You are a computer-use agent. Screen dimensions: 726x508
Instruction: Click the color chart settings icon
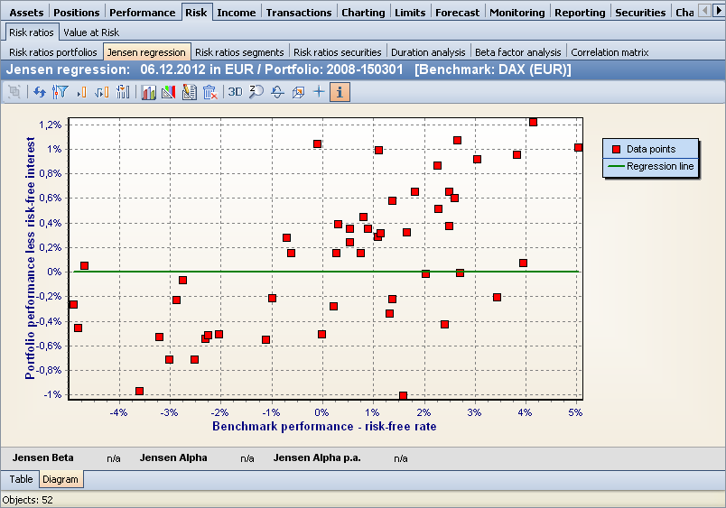(x=168, y=91)
